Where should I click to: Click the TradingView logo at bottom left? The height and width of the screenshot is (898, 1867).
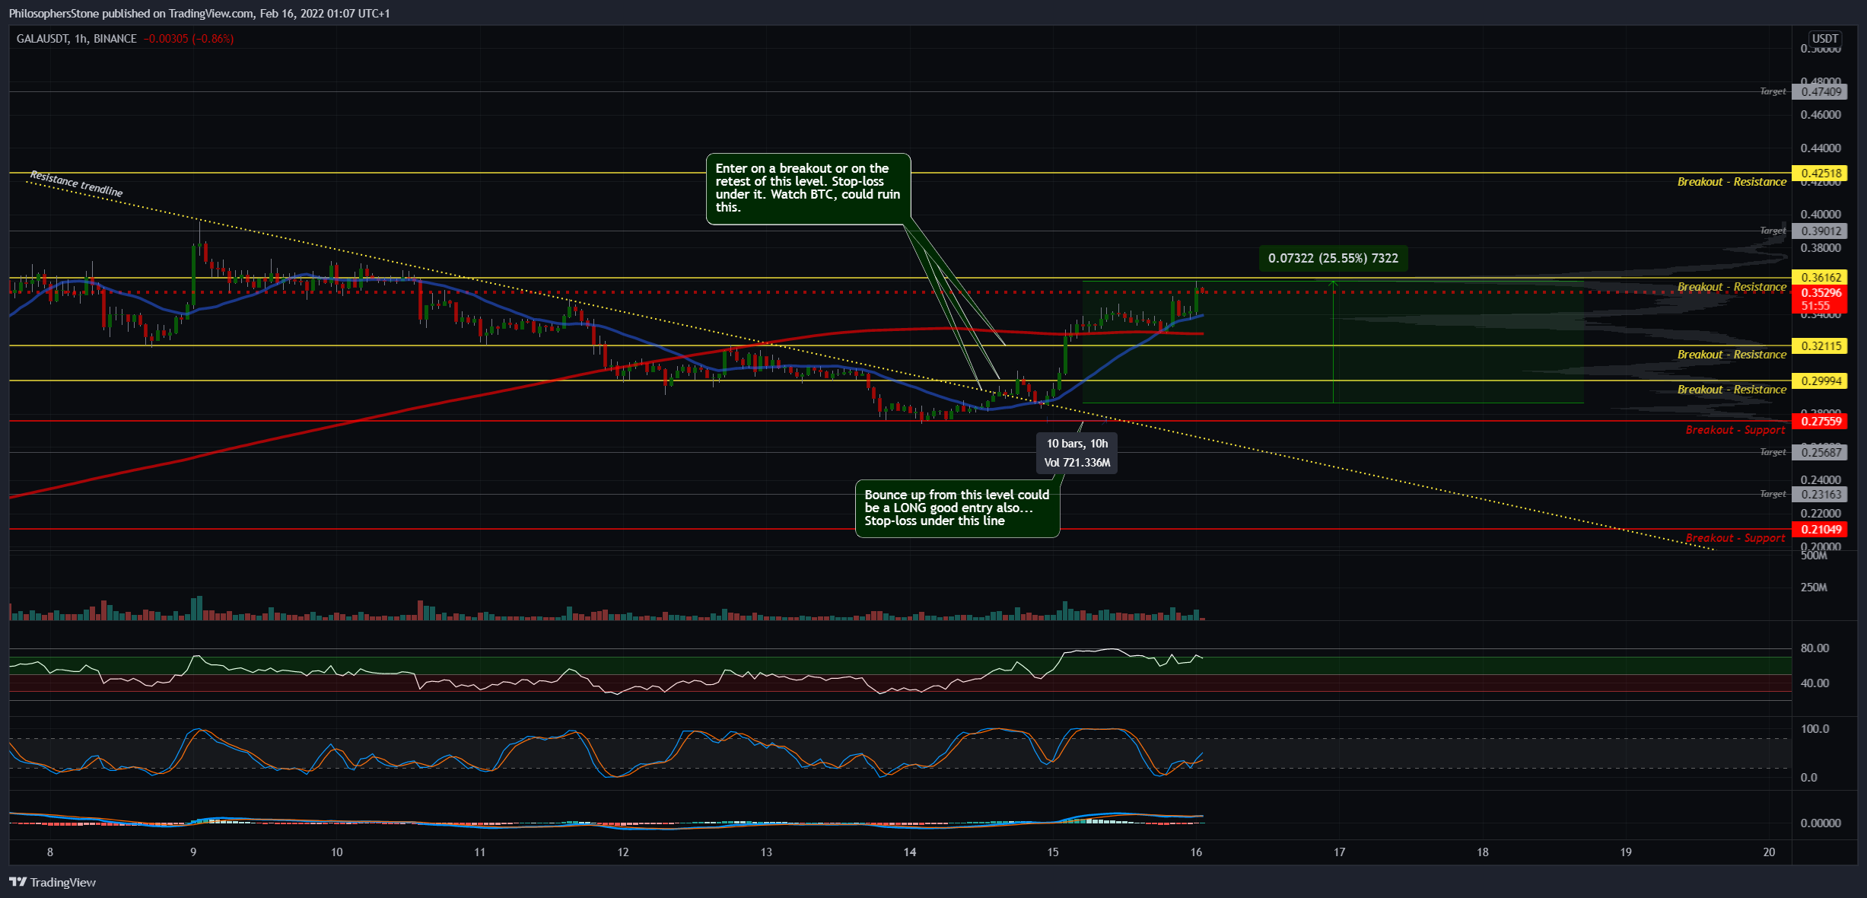[x=52, y=882]
